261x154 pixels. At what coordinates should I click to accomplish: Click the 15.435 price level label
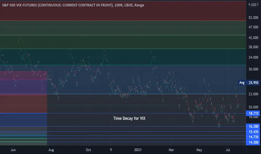(x=253, y=132)
